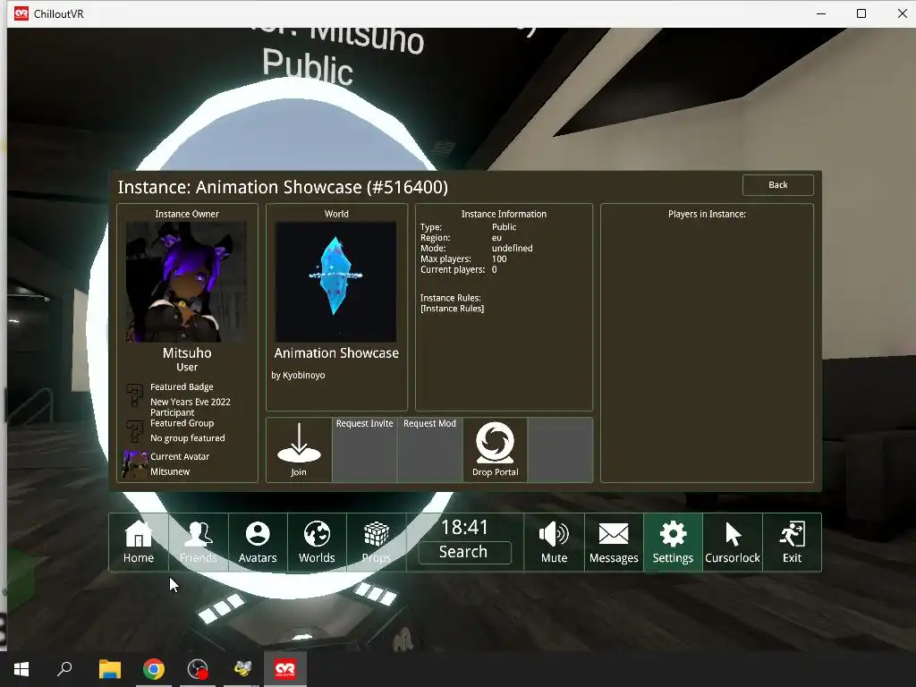
Task: Toggle Cursorlock
Action: pyautogui.click(x=733, y=542)
